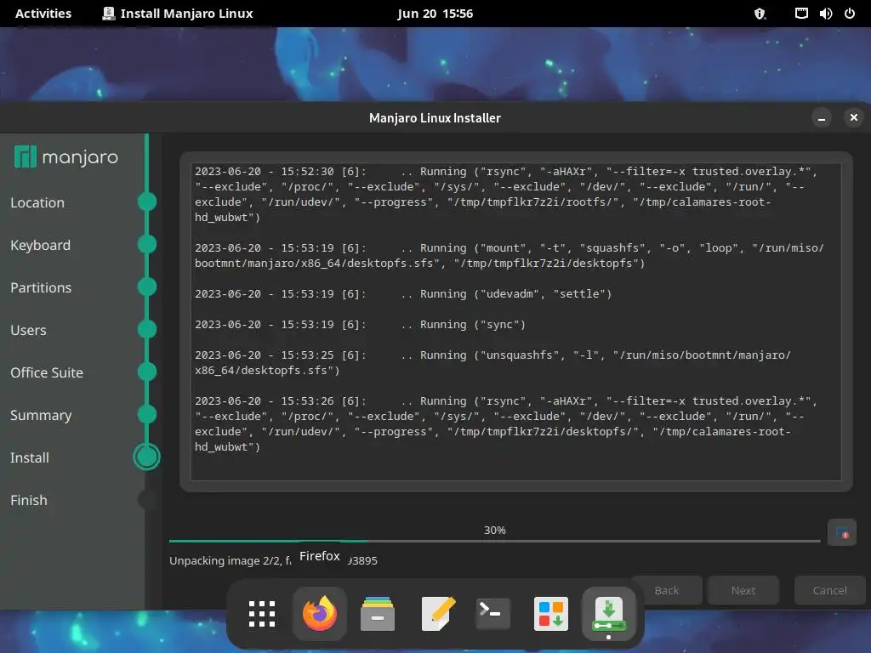Click the 15:53:25 unsquashfs log entry
871x653 pixels.
(492, 362)
